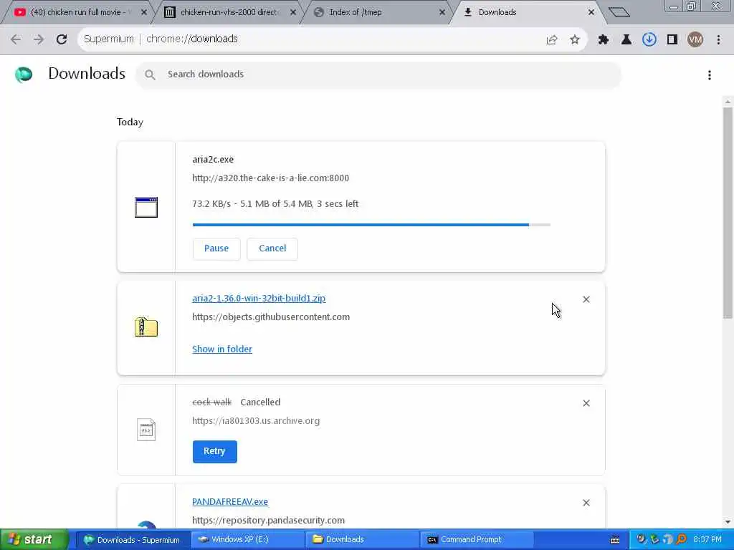Close the chicken run YouTube tab
The image size is (734, 550).
[x=144, y=13]
